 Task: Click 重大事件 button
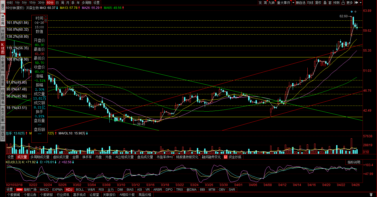284,3
